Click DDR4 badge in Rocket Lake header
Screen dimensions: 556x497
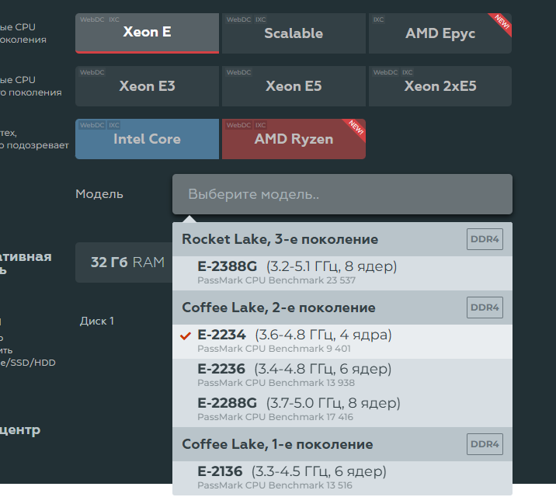coord(485,239)
